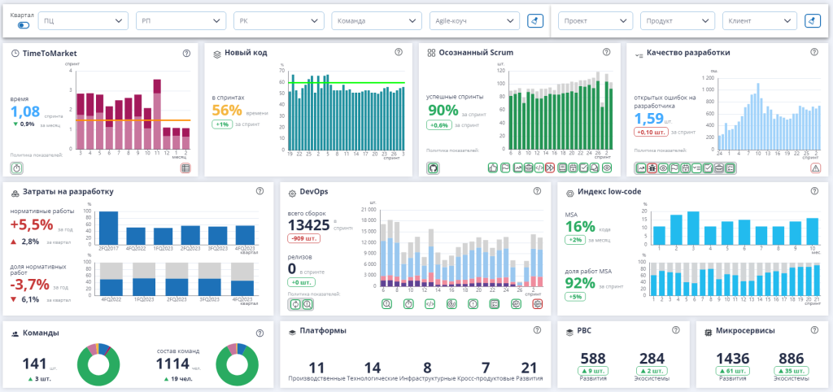This screenshot has height=392, width=833.
Task: Click the +0,10 шт. red badge
Action: [x=650, y=132]
